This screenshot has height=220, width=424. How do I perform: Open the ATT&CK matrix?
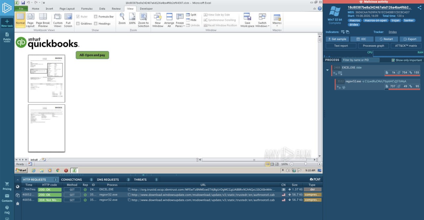[406, 46]
